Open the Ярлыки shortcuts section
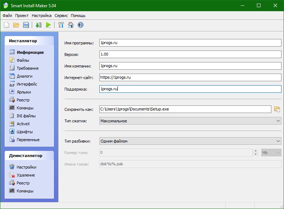284x209 pixels. point(20,92)
